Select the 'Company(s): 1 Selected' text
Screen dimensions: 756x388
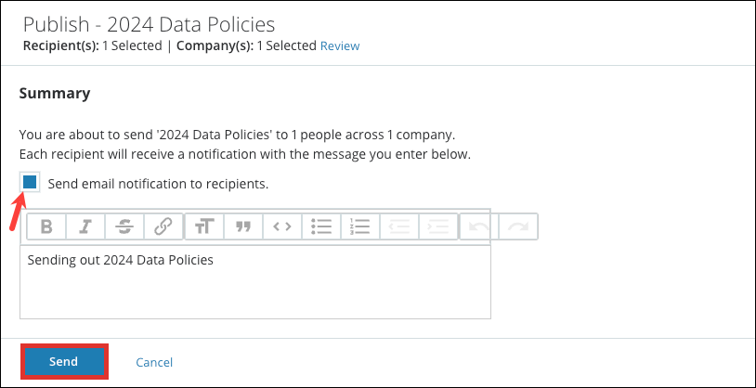pyautogui.click(x=246, y=45)
